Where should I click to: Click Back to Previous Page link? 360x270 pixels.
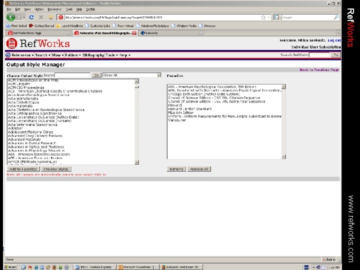(x=319, y=70)
